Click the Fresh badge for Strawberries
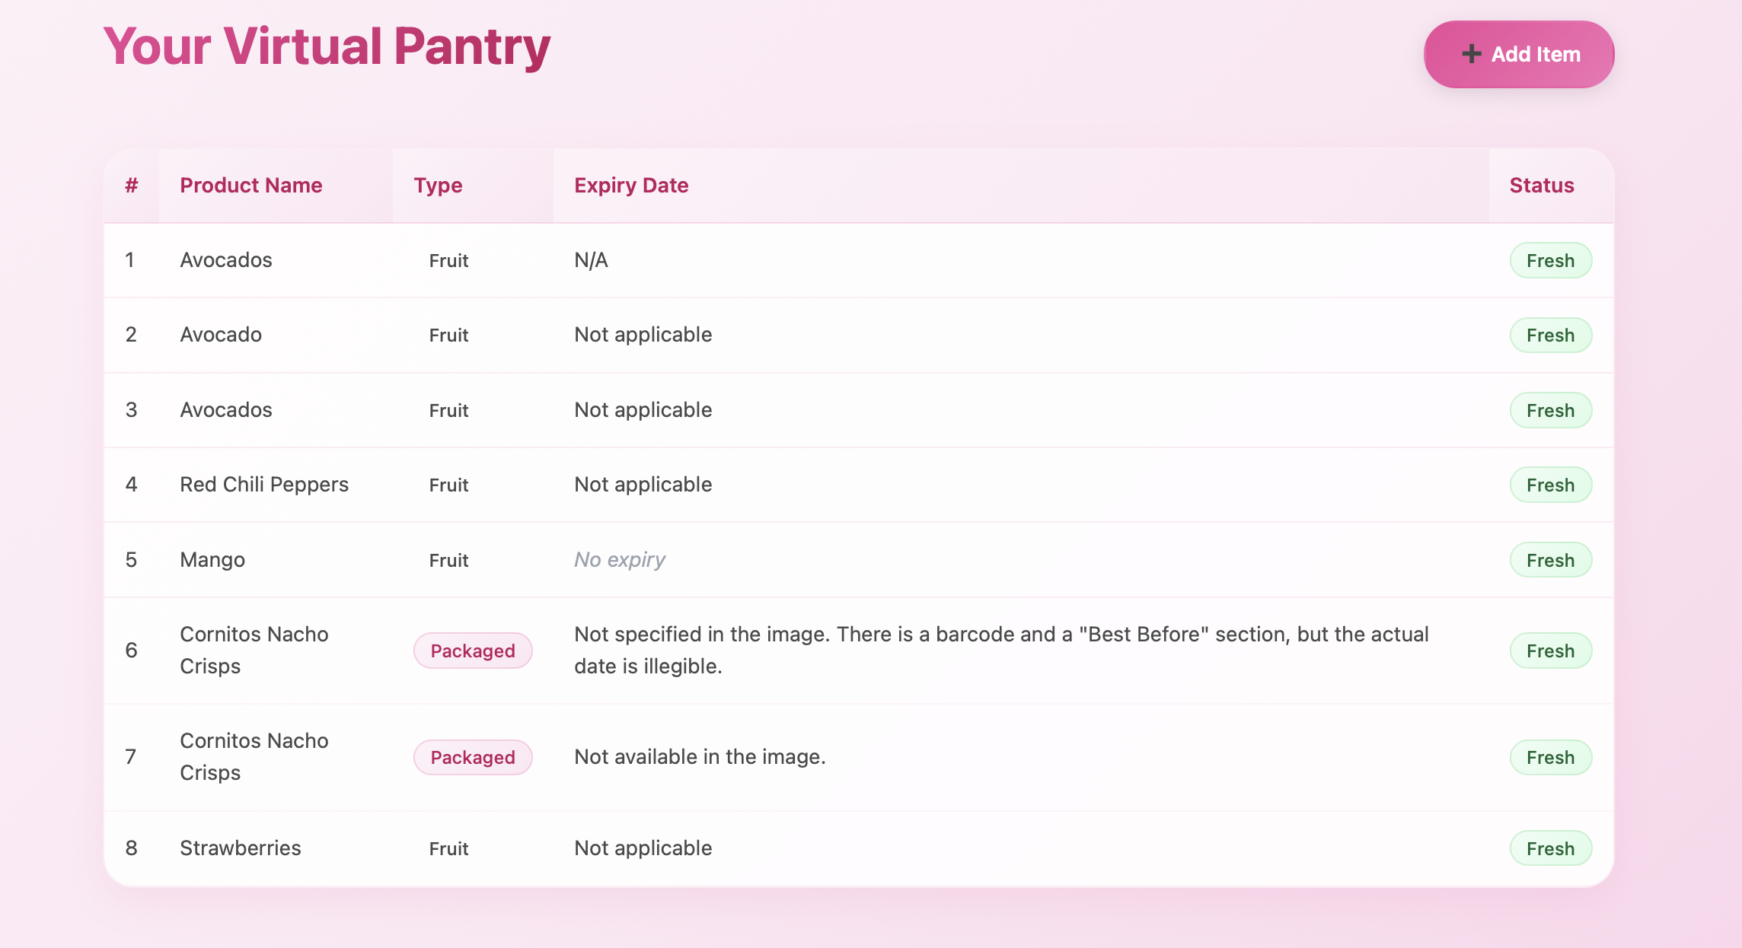The height and width of the screenshot is (948, 1742). pyautogui.click(x=1550, y=848)
